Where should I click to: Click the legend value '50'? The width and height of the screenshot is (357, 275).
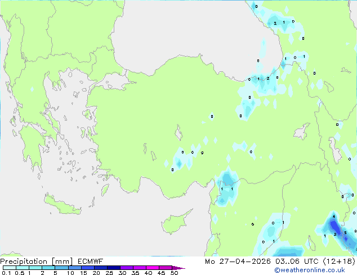coord(174,273)
